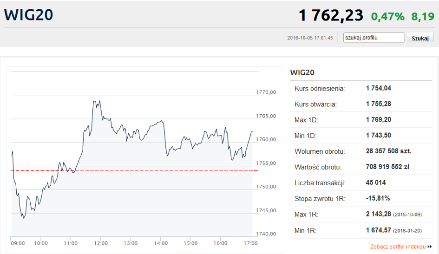Click the 1 762,23 index value
The image size is (439, 254).
tap(331, 15)
